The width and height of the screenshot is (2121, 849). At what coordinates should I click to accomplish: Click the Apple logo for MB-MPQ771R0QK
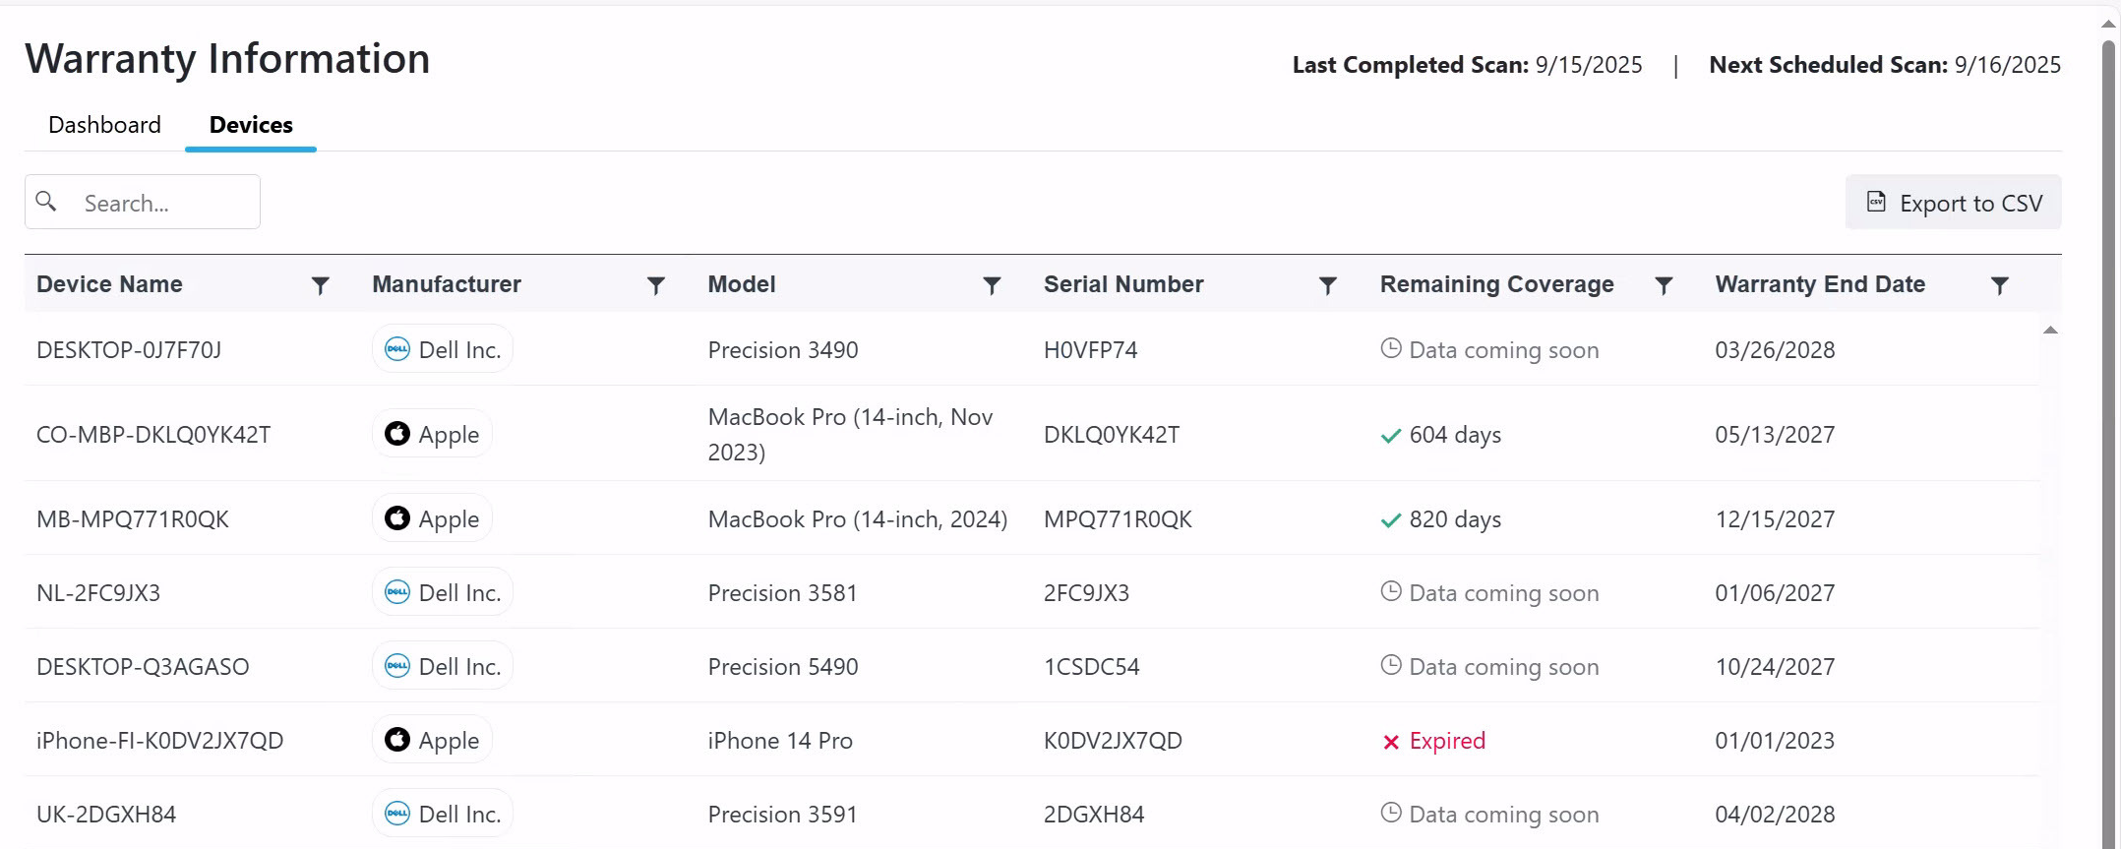(x=397, y=518)
